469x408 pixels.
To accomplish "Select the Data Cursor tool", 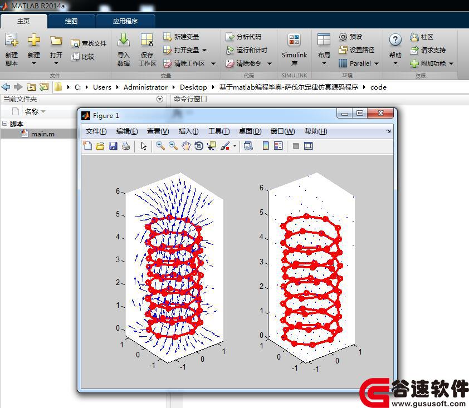I will [x=212, y=146].
